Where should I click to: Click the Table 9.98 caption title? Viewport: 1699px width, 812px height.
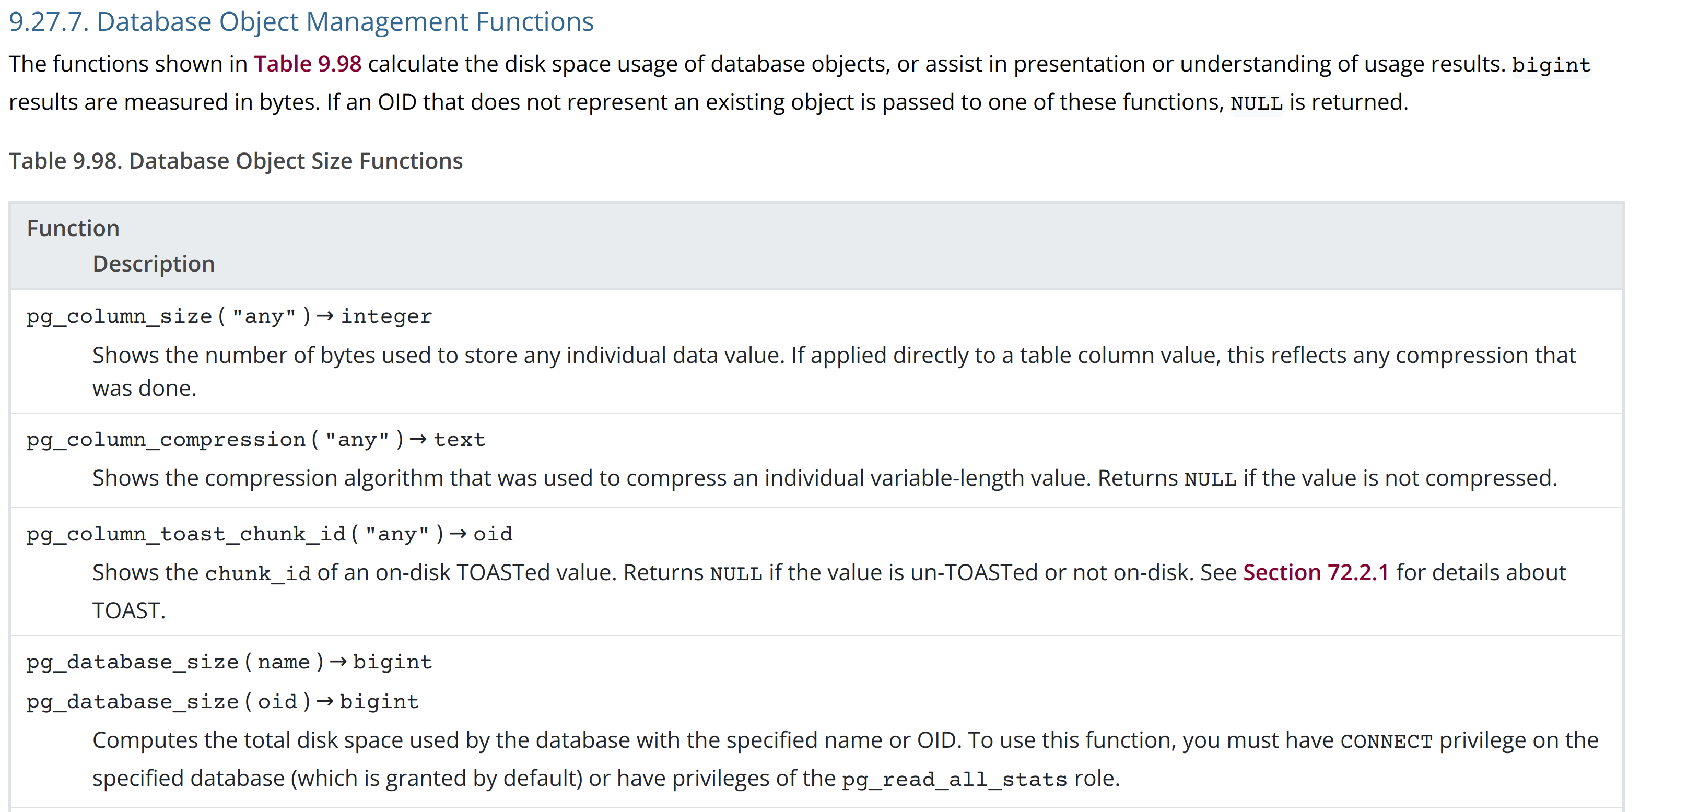tap(236, 161)
